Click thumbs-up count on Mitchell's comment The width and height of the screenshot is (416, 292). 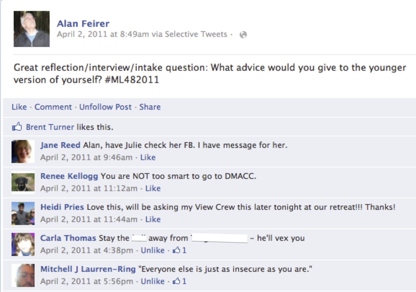point(180,281)
